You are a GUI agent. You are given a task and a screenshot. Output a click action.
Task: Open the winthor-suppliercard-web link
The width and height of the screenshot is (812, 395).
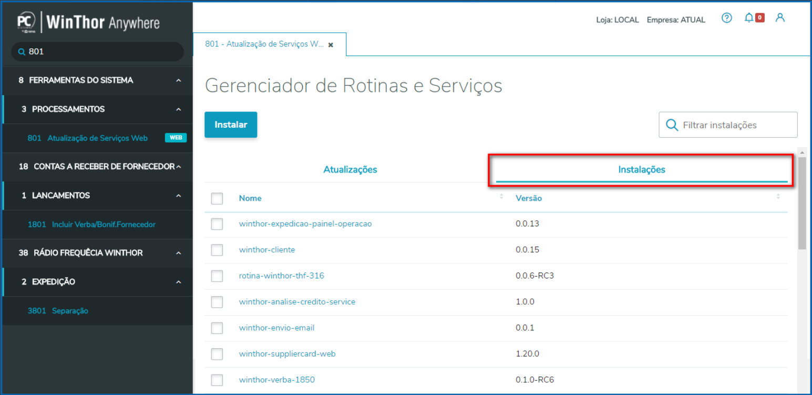tap(287, 354)
